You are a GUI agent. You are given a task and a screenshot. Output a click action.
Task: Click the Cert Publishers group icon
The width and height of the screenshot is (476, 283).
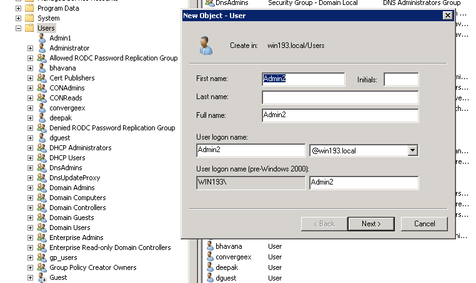(42, 78)
